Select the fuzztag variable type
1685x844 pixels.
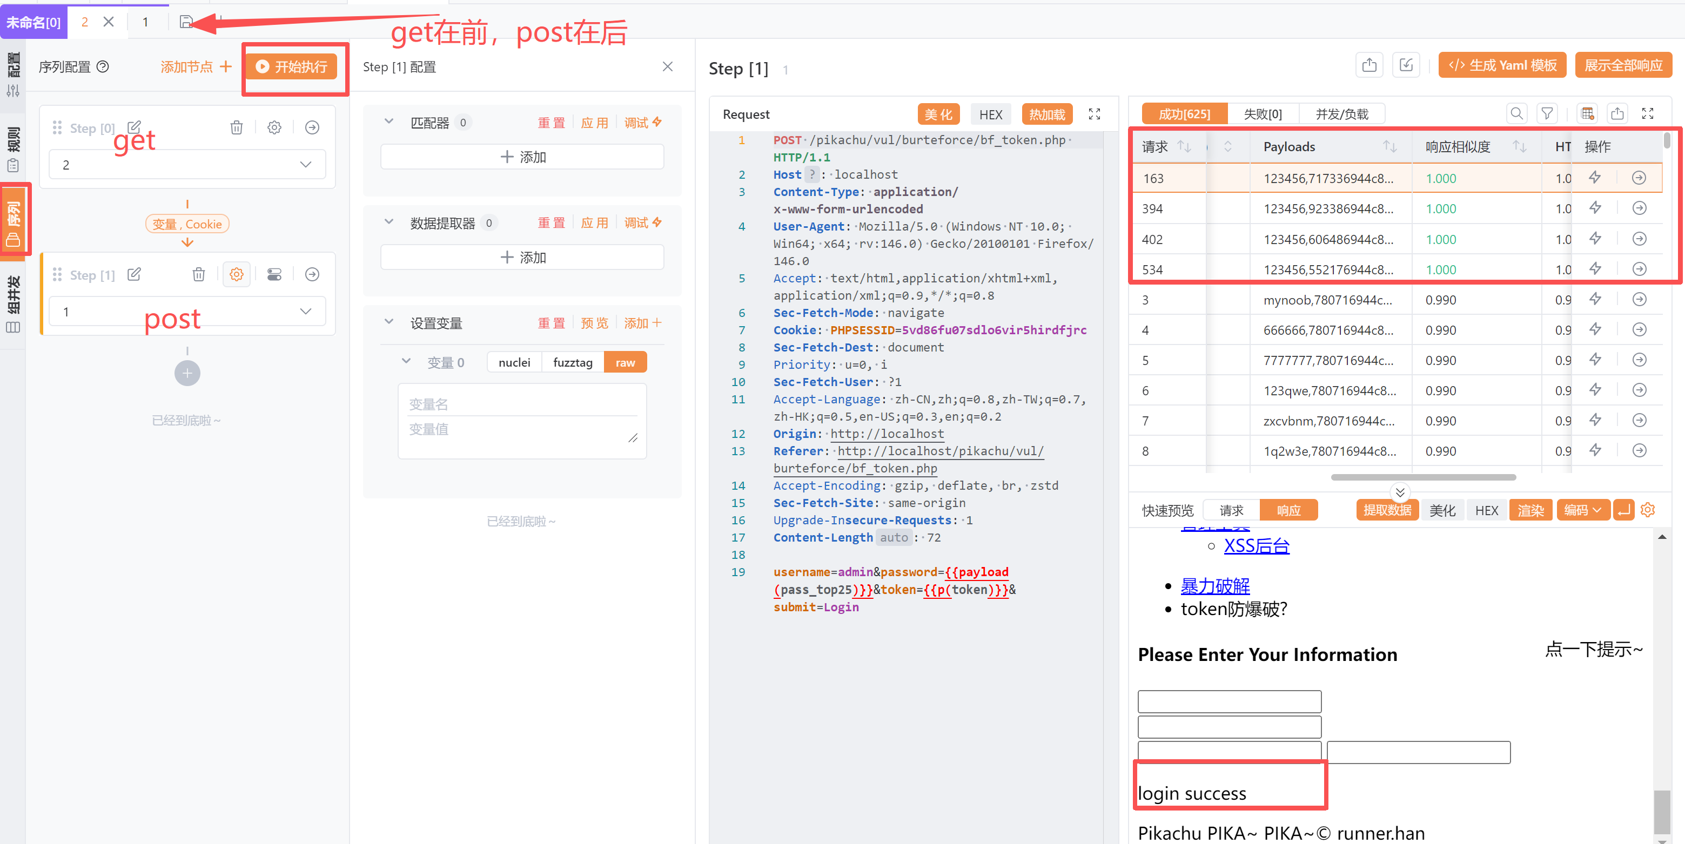click(572, 362)
